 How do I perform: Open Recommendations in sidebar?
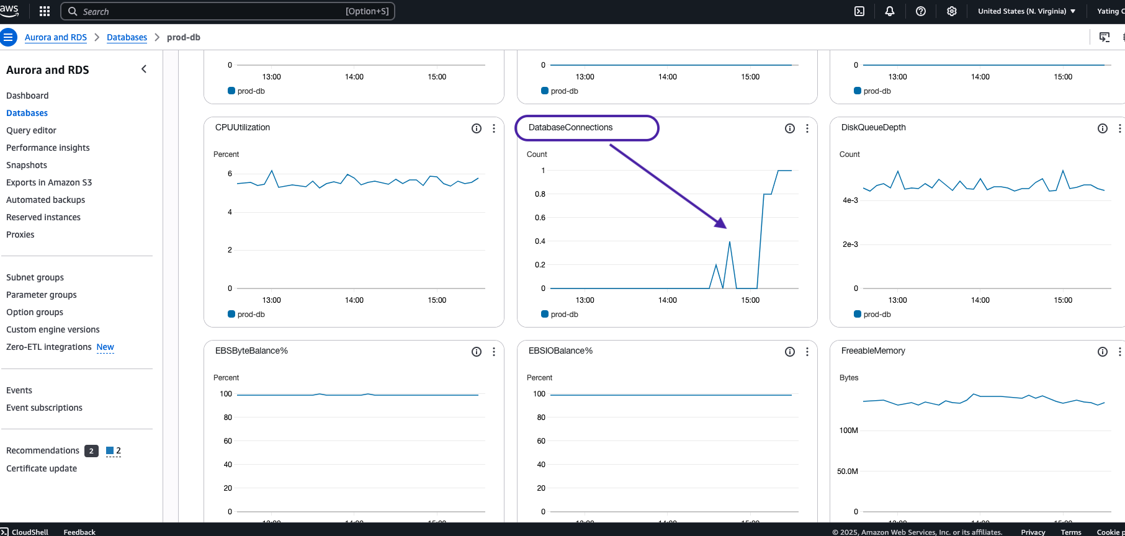pos(43,450)
